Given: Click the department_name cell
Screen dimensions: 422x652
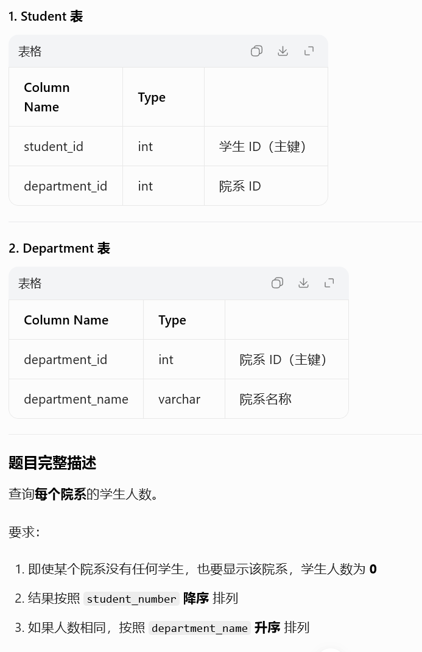Looking at the screenshot, I should [x=76, y=399].
